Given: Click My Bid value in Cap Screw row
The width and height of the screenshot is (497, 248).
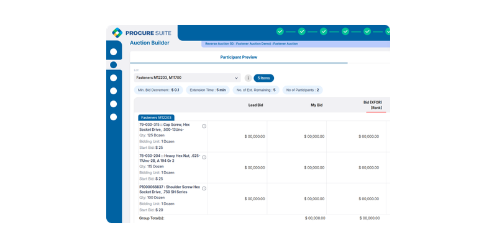Looking at the screenshot, I should (314, 136).
